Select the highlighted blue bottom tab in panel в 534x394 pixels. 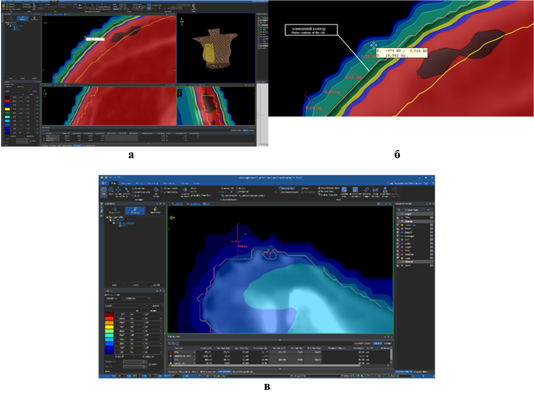tap(225, 371)
